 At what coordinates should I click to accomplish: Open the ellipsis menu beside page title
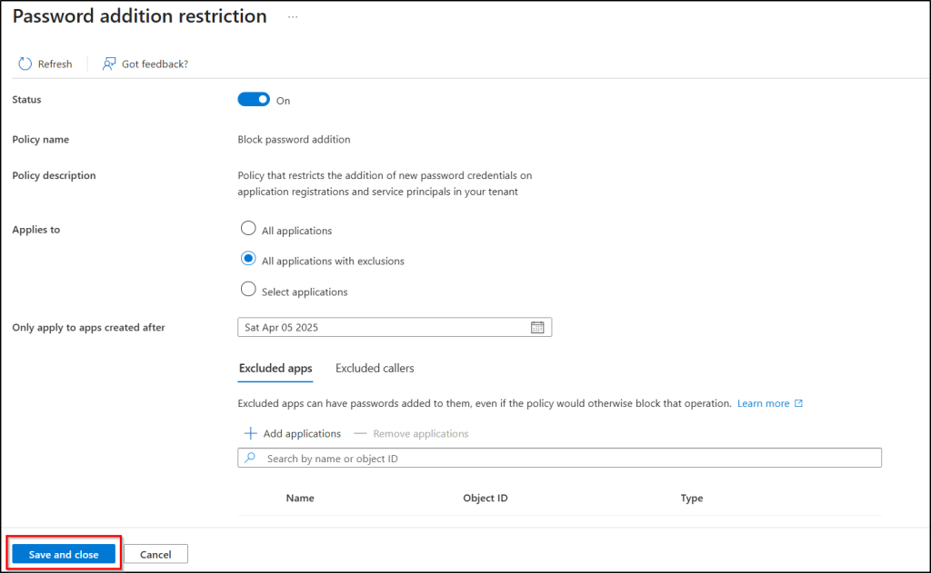coord(293,17)
